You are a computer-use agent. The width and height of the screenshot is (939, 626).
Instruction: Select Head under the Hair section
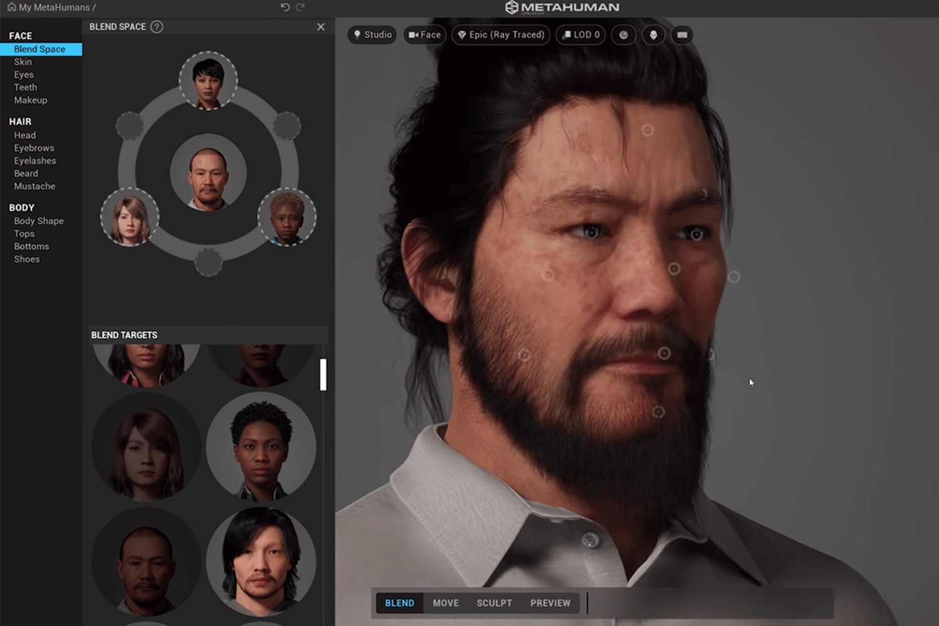coord(25,135)
